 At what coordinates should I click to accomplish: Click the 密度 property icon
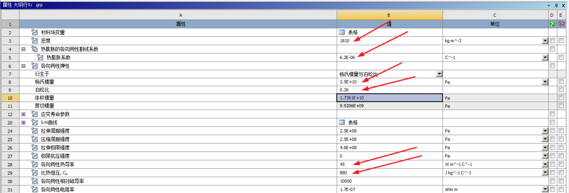[x=35, y=40]
